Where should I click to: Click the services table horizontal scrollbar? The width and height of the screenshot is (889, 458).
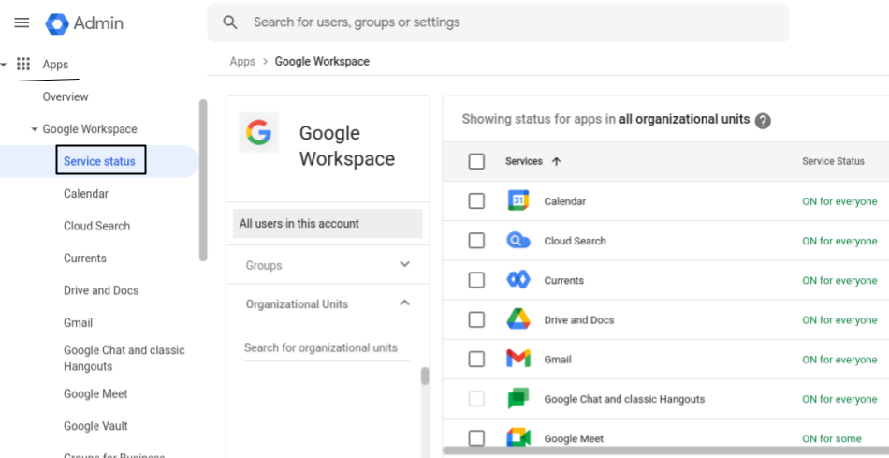click(665, 451)
